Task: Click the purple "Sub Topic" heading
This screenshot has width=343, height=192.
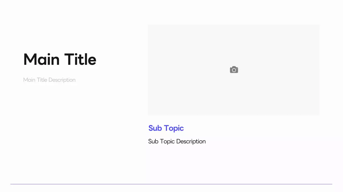Action: click(x=166, y=128)
